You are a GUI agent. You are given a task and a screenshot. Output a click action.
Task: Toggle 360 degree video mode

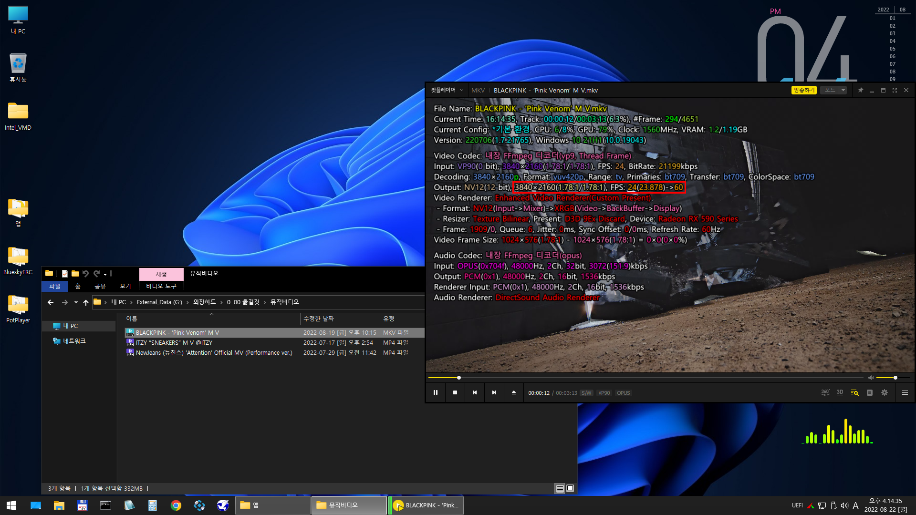coord(825,392)
